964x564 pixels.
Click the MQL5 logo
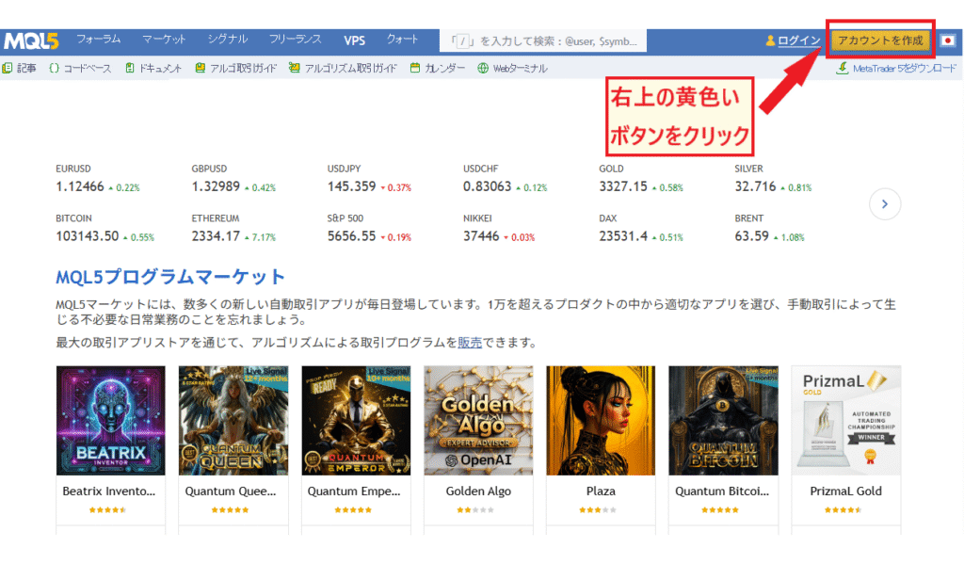tap(31, 41)
